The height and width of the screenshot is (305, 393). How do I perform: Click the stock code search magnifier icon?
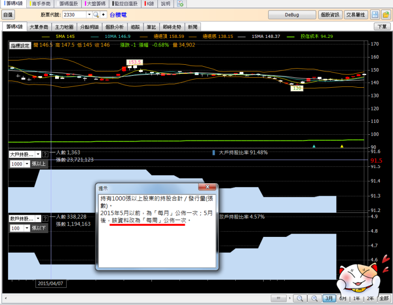point(96,15)
